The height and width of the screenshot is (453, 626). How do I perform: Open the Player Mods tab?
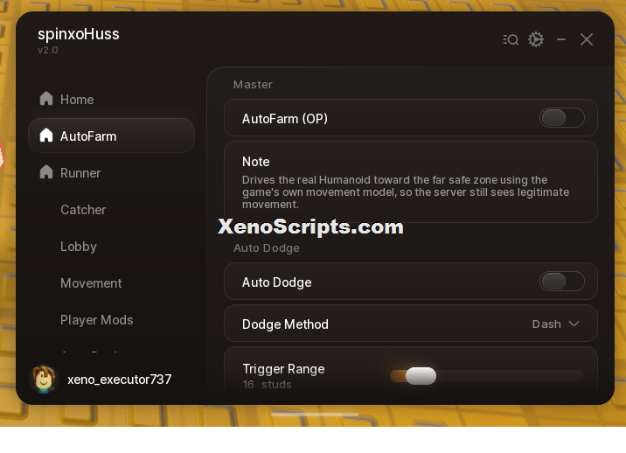click(x=97, y=320)
